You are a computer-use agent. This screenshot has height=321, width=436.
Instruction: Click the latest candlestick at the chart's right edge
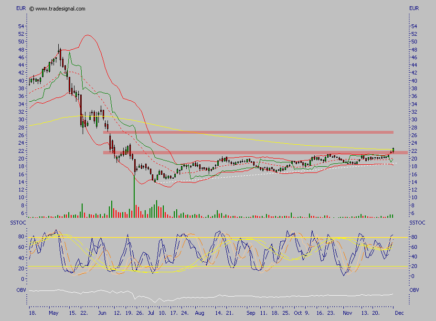click(393, 150)
